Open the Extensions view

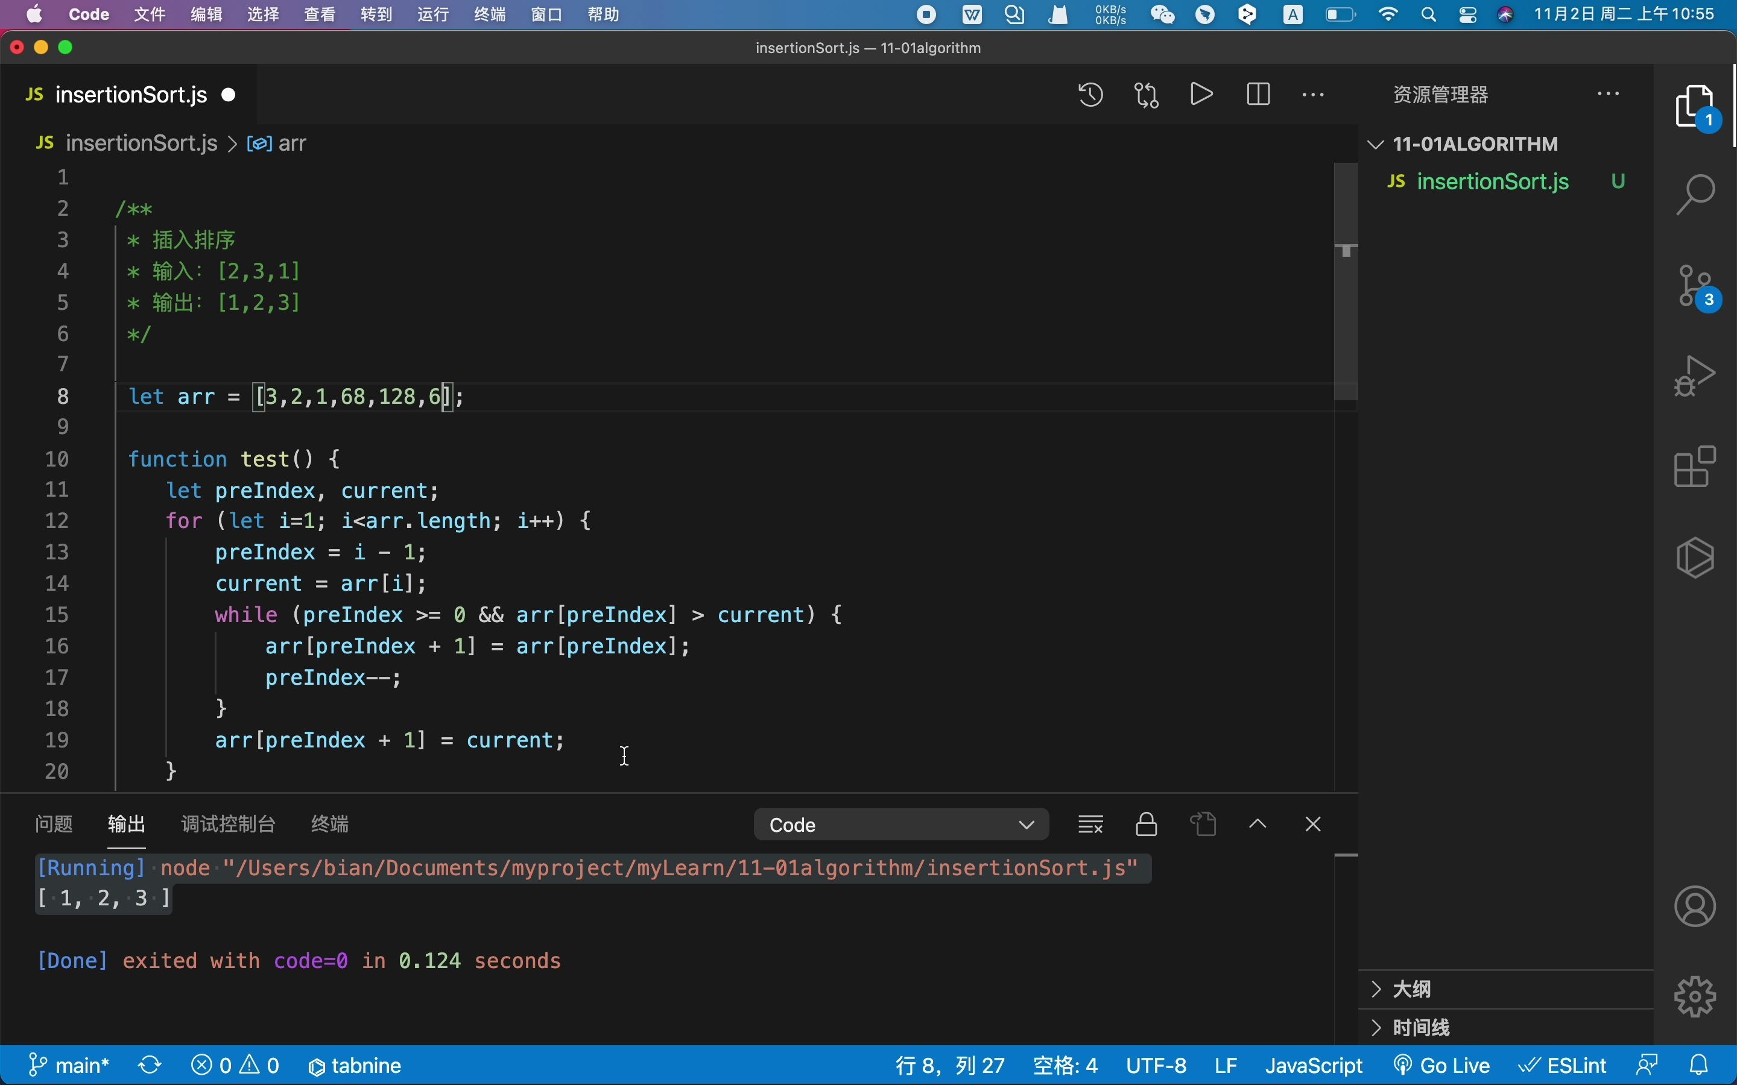(x=1695, y=467)
